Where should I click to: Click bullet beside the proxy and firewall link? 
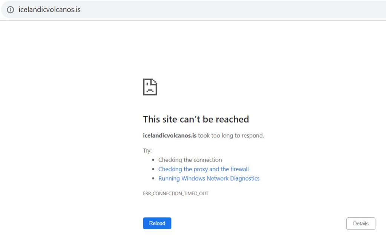point(153,169)
